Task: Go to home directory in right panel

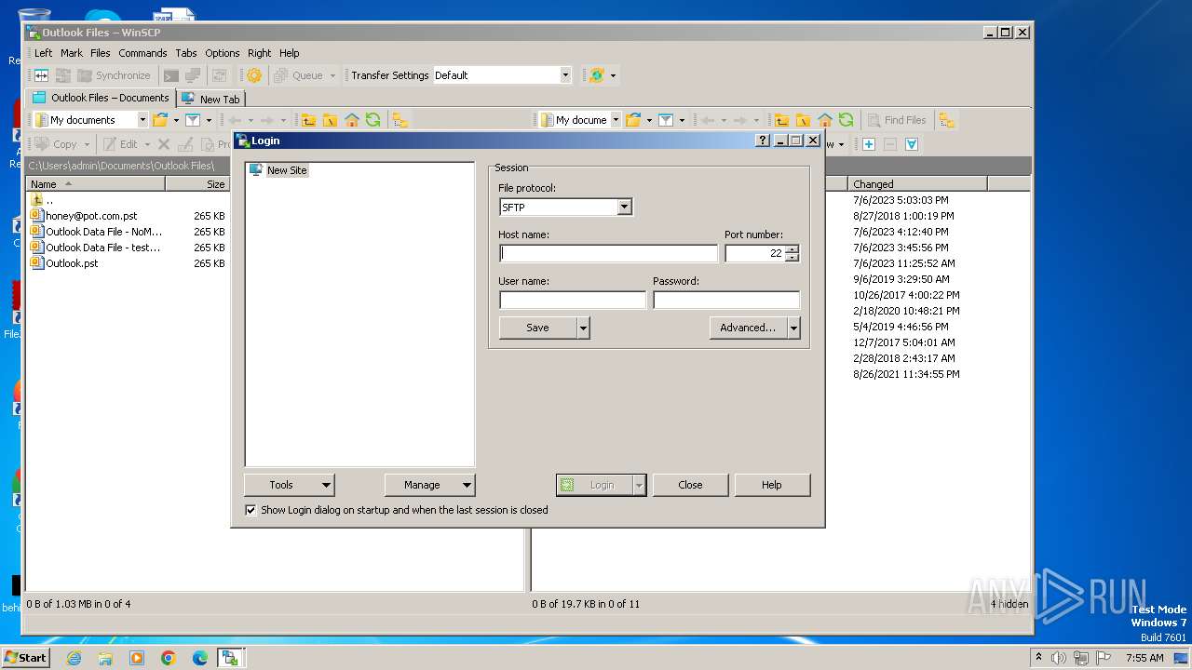Action: coord(824,120)
